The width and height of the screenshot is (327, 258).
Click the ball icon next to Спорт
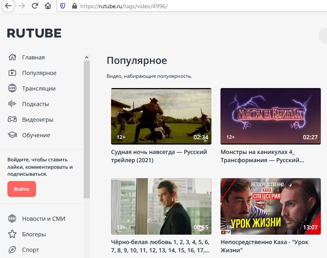click(x=12, y=249)
